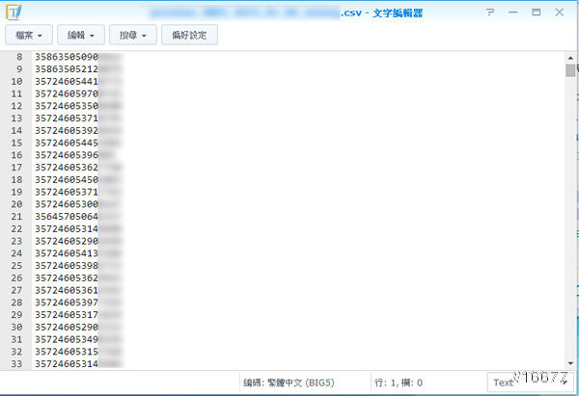The height and width of the screenshot is (396, 579).
Task: Click the text 35645705064 on line 21
Action: (x=67, y=217)
